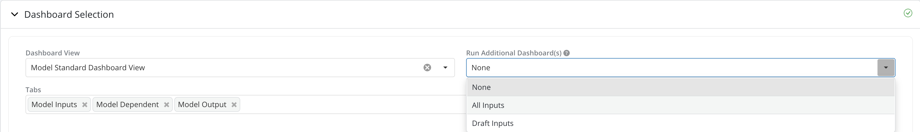Click empty area in Tabs field
920x132 pixels.
(350, 105)
